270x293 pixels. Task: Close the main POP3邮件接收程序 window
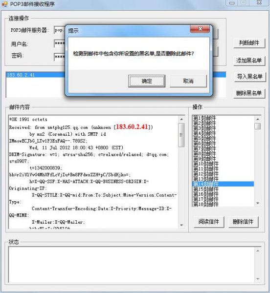click(x=259, y=2)
